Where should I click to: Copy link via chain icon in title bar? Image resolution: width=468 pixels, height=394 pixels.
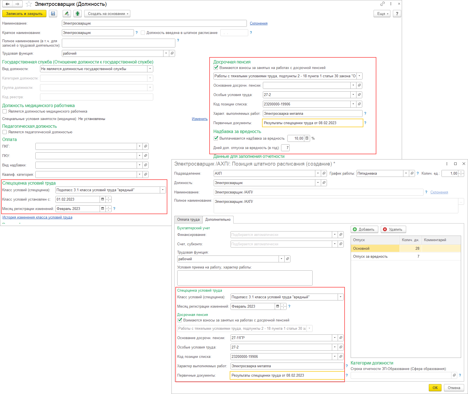coord(382,4)
